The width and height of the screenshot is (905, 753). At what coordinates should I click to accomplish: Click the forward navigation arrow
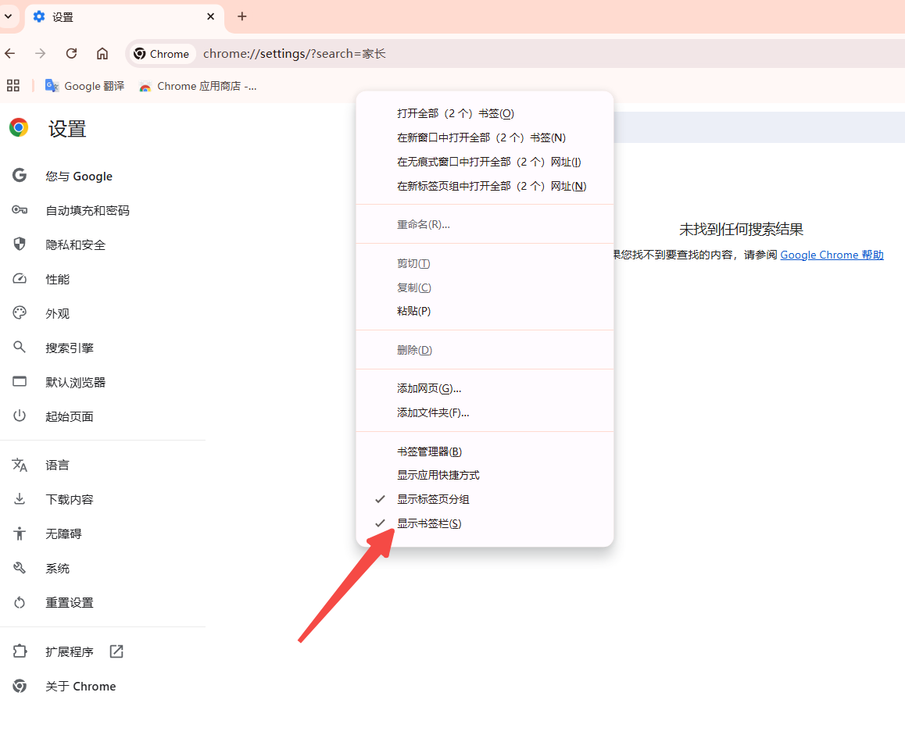[x=41, y=54]
